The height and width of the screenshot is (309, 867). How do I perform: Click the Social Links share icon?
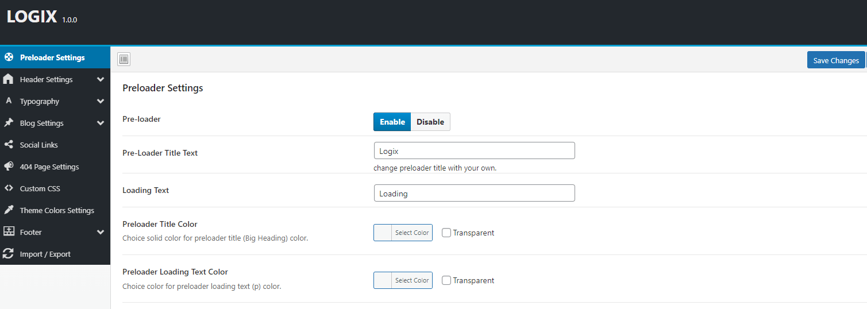pos(9,145)
